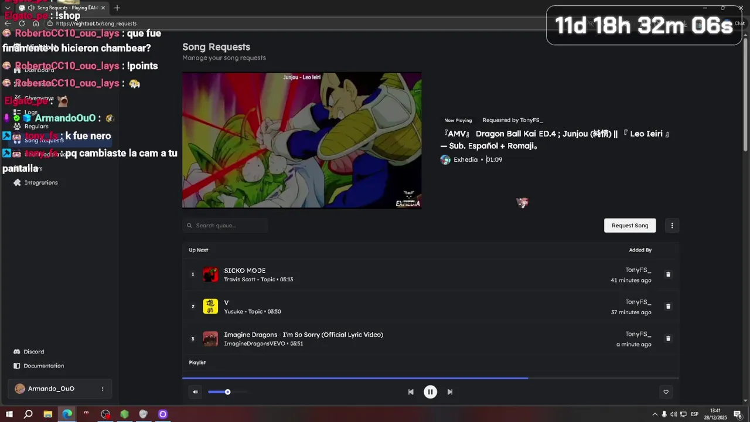This screenshot has width=750, height=422.
Task: Click the Documentation book icon
Action: (17, 366)
